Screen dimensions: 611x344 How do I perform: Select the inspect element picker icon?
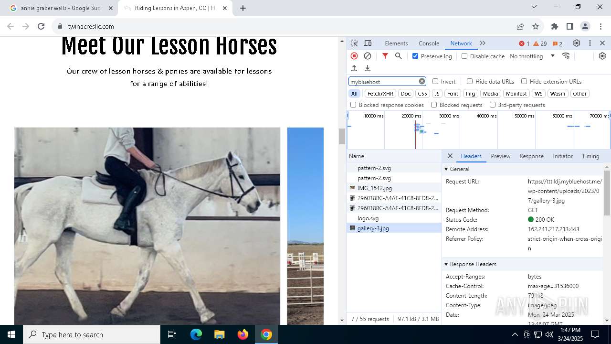(354, 43)
